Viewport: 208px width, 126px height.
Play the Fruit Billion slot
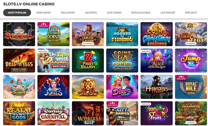[x=88, y=61]
